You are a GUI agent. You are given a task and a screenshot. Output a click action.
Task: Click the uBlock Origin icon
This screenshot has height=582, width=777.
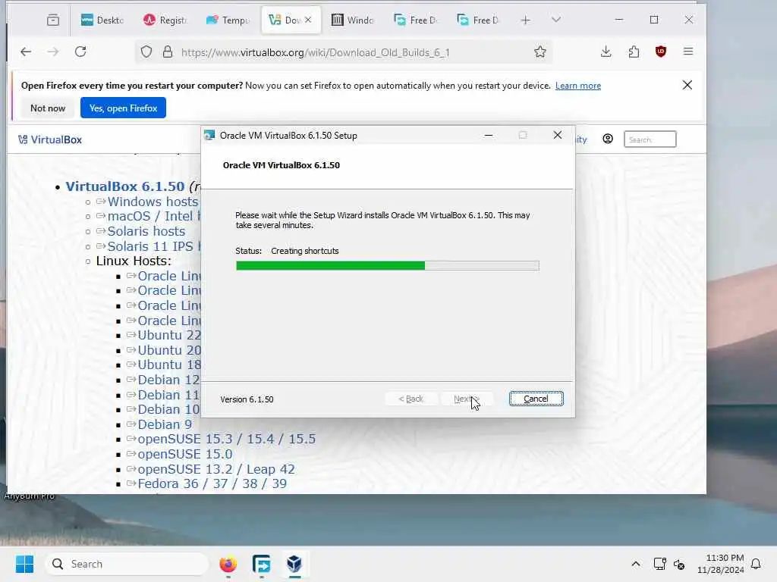[x=661, y=52]
